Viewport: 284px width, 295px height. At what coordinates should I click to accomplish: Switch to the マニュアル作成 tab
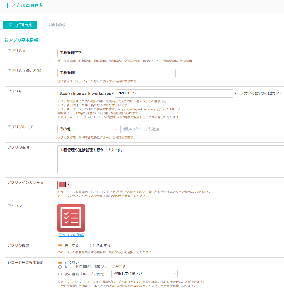(20, 25)
